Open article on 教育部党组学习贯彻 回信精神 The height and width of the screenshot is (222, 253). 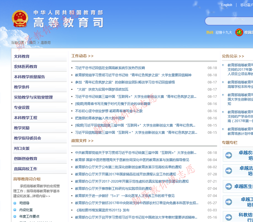click(133, 75)
